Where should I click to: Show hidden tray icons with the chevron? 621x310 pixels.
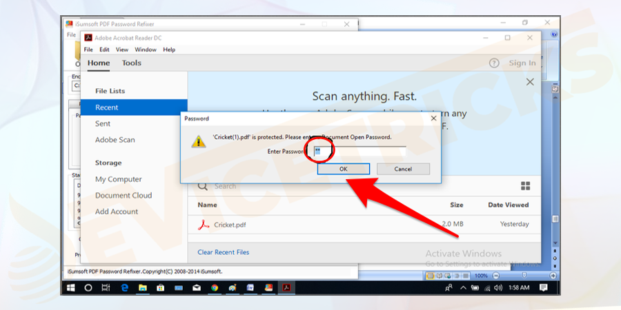(x=462, y=288)
